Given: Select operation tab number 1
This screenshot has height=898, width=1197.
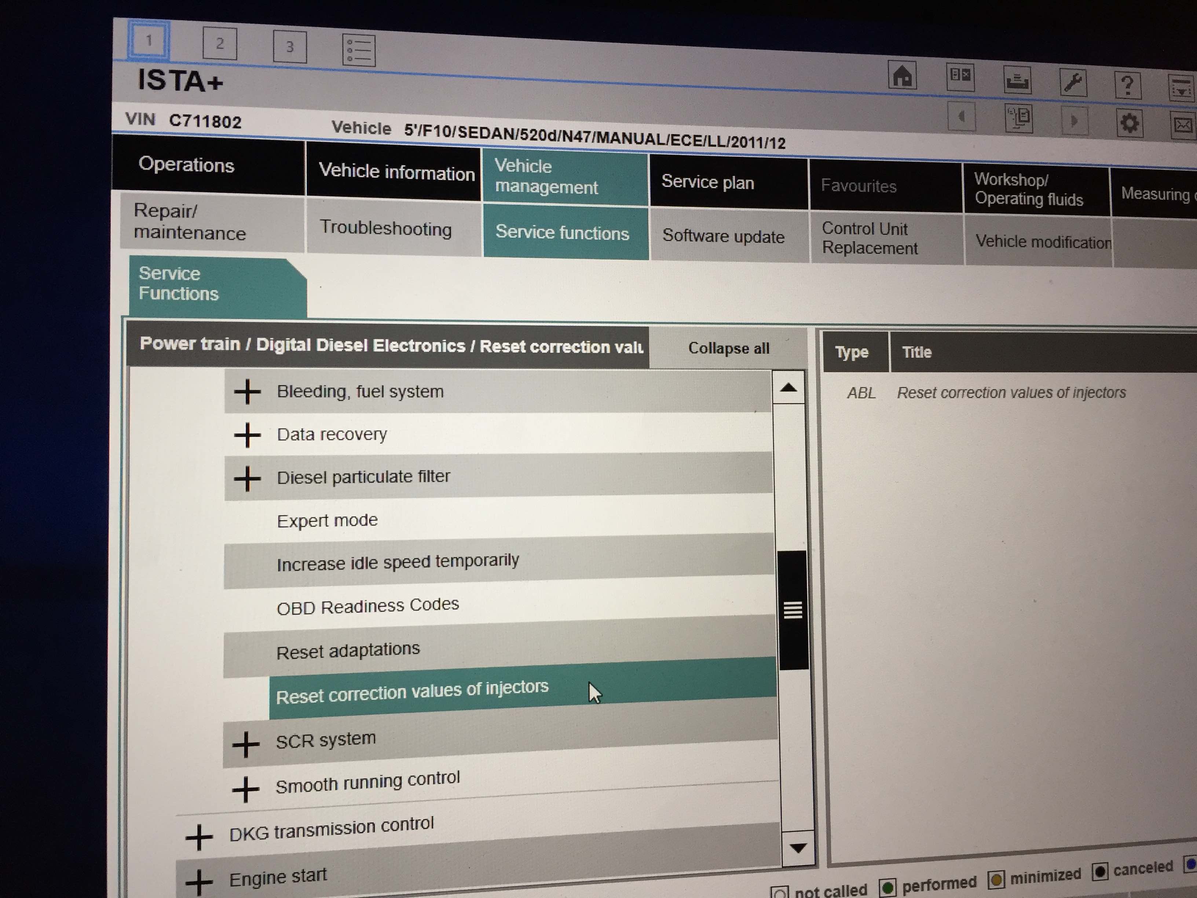Looking at the screenshot, I should pos(149,40).
